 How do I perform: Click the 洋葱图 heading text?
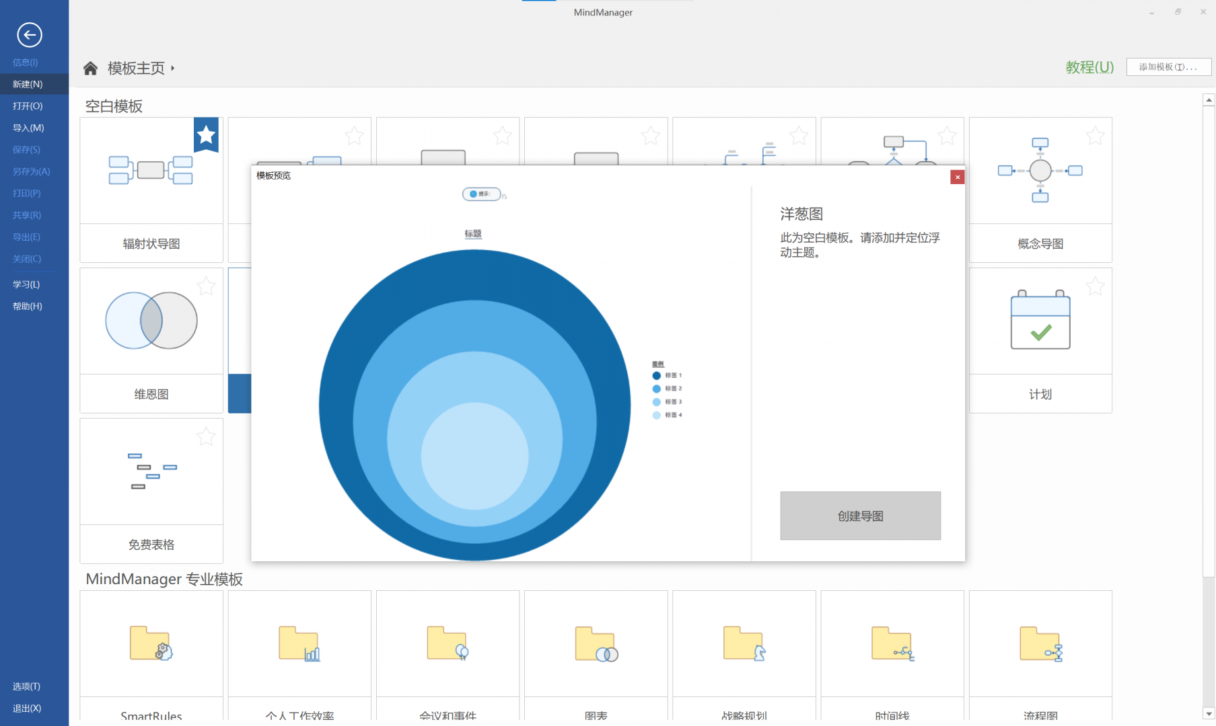(x=801, y=214)
